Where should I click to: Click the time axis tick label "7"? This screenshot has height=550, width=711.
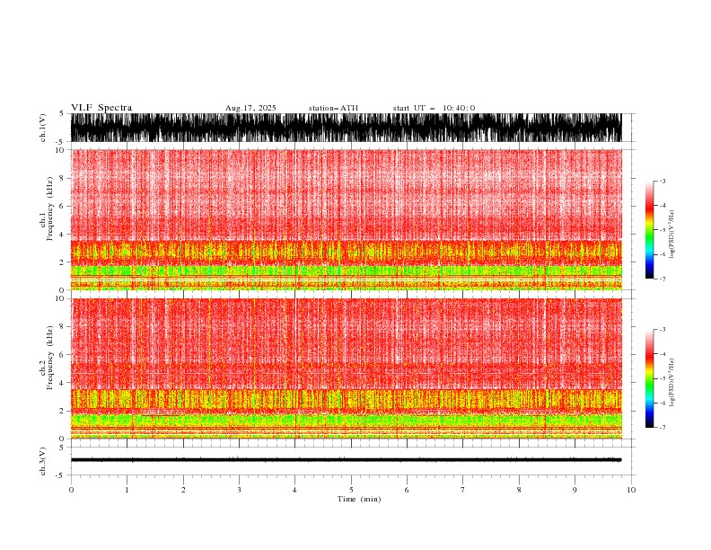(463, 490)
